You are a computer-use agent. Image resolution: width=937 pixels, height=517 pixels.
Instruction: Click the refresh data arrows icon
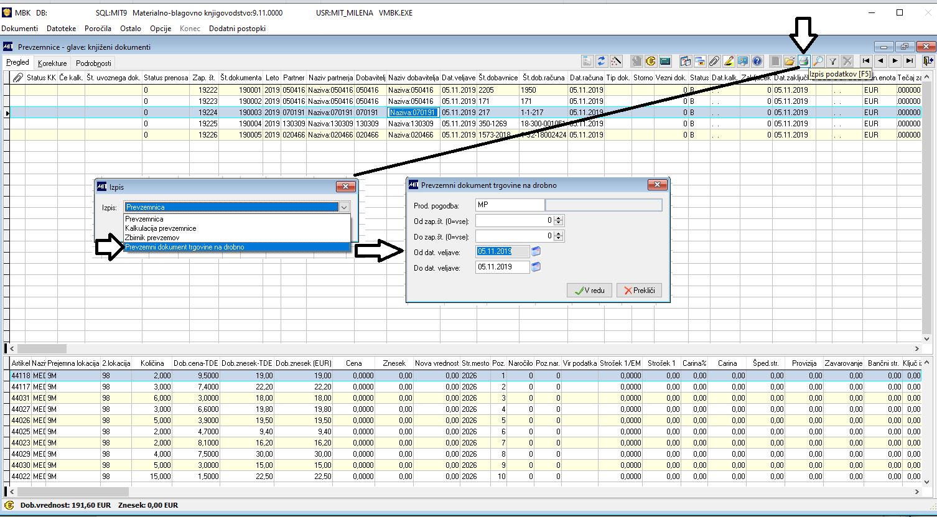point(602,61)
